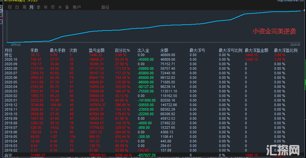The image size is (306, 158).
Task: Select the 日 daily statistics tab
Action: (x=17, y=7)
